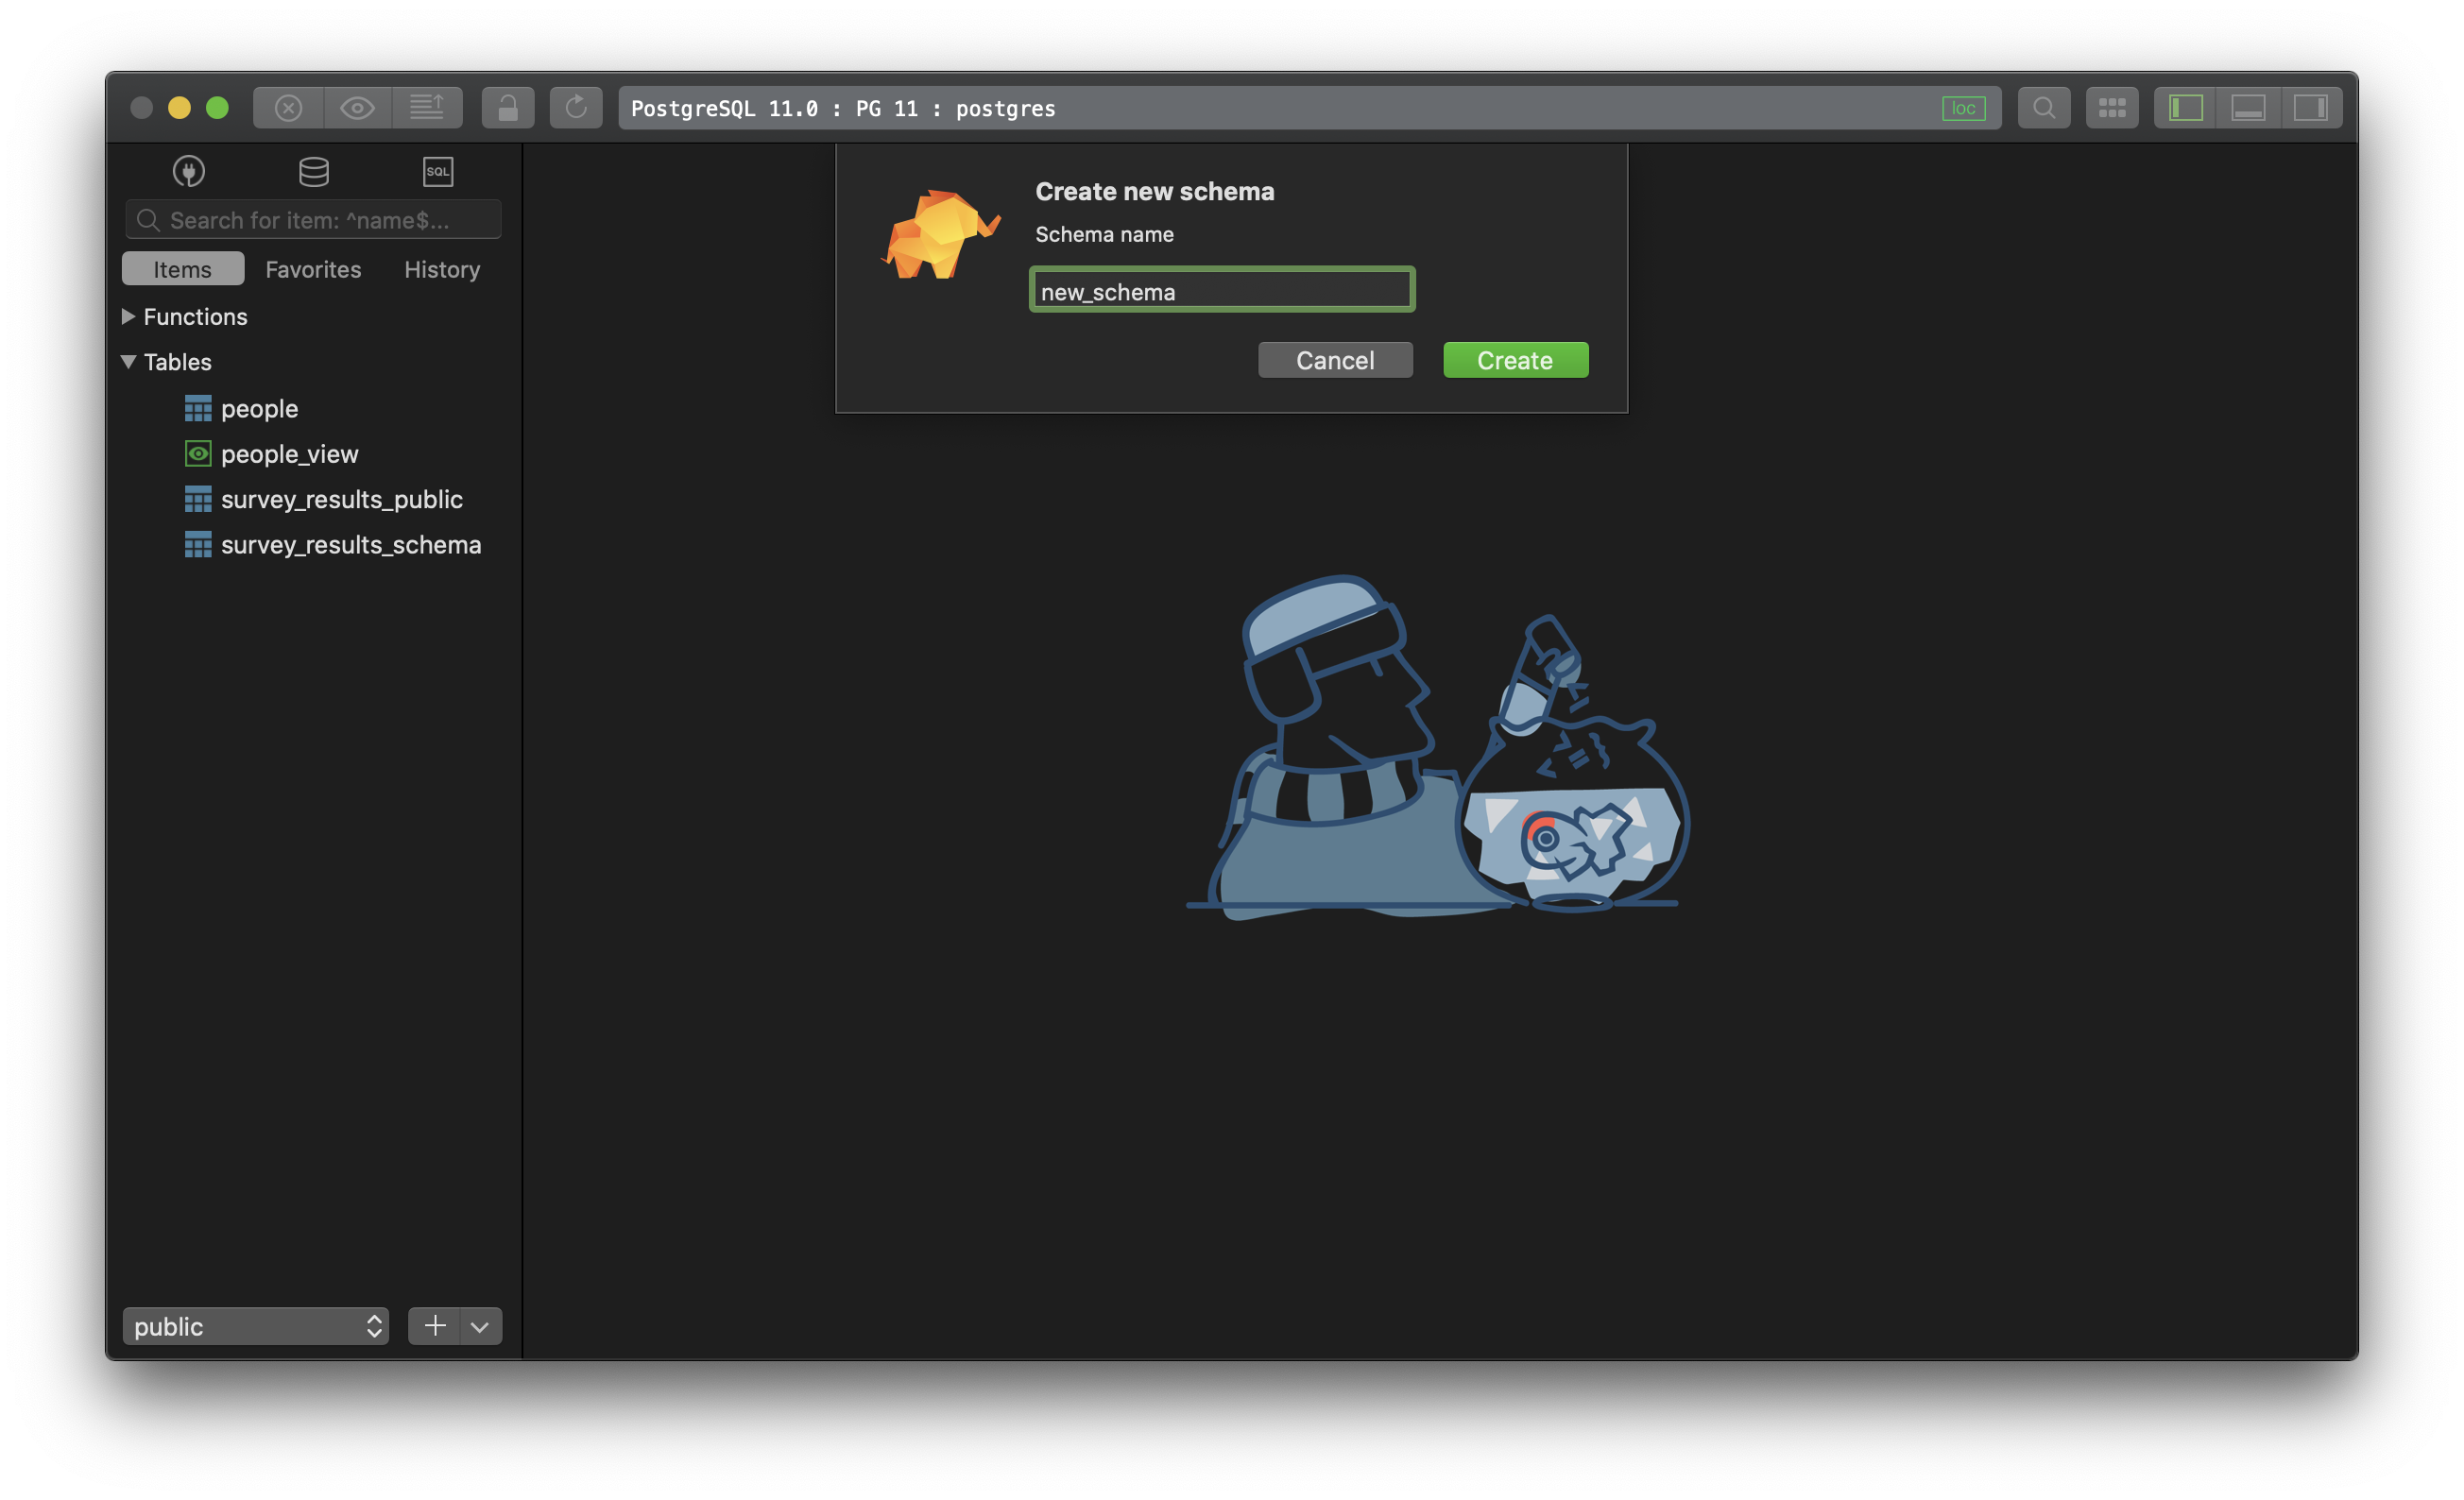This screenshot has height=1500, width=2464.
Task: Click the eye/preview icon in toolbar
Action: coord(359,106)
